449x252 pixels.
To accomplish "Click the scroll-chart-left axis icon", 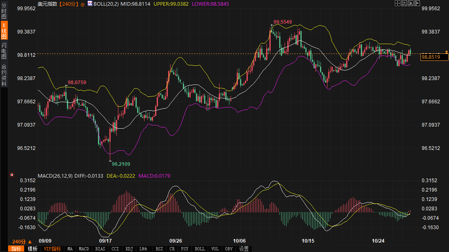I will click(404, 3).
